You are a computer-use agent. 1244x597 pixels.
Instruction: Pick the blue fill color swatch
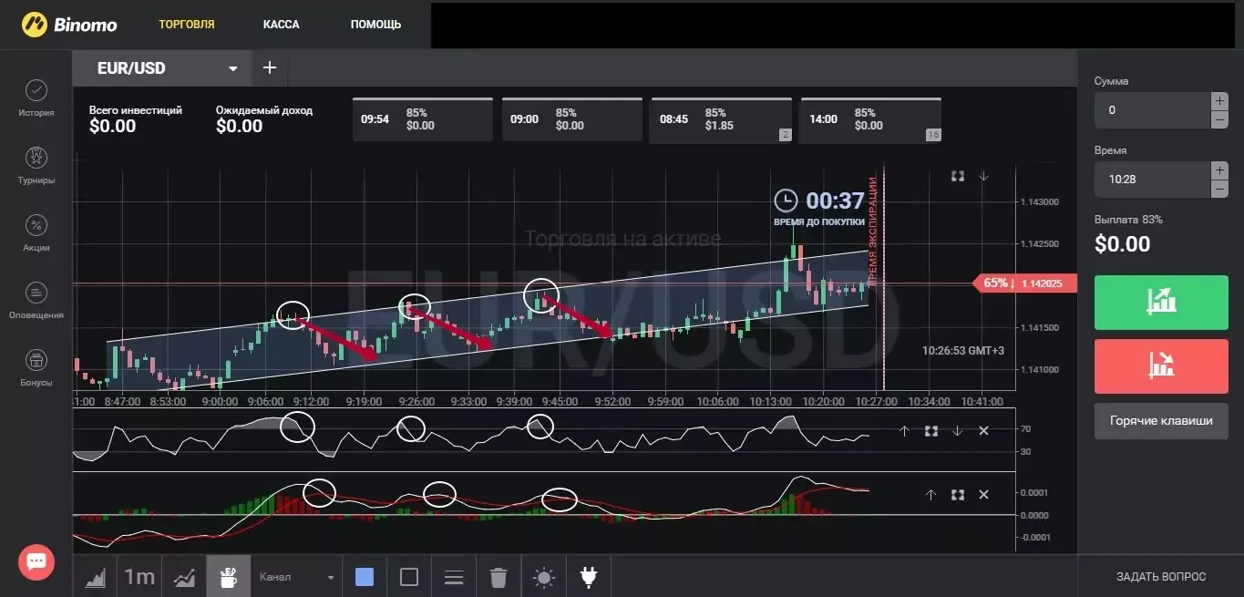click(365, 577)
